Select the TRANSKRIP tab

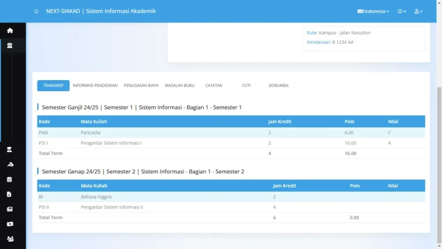tap(54, 85)
